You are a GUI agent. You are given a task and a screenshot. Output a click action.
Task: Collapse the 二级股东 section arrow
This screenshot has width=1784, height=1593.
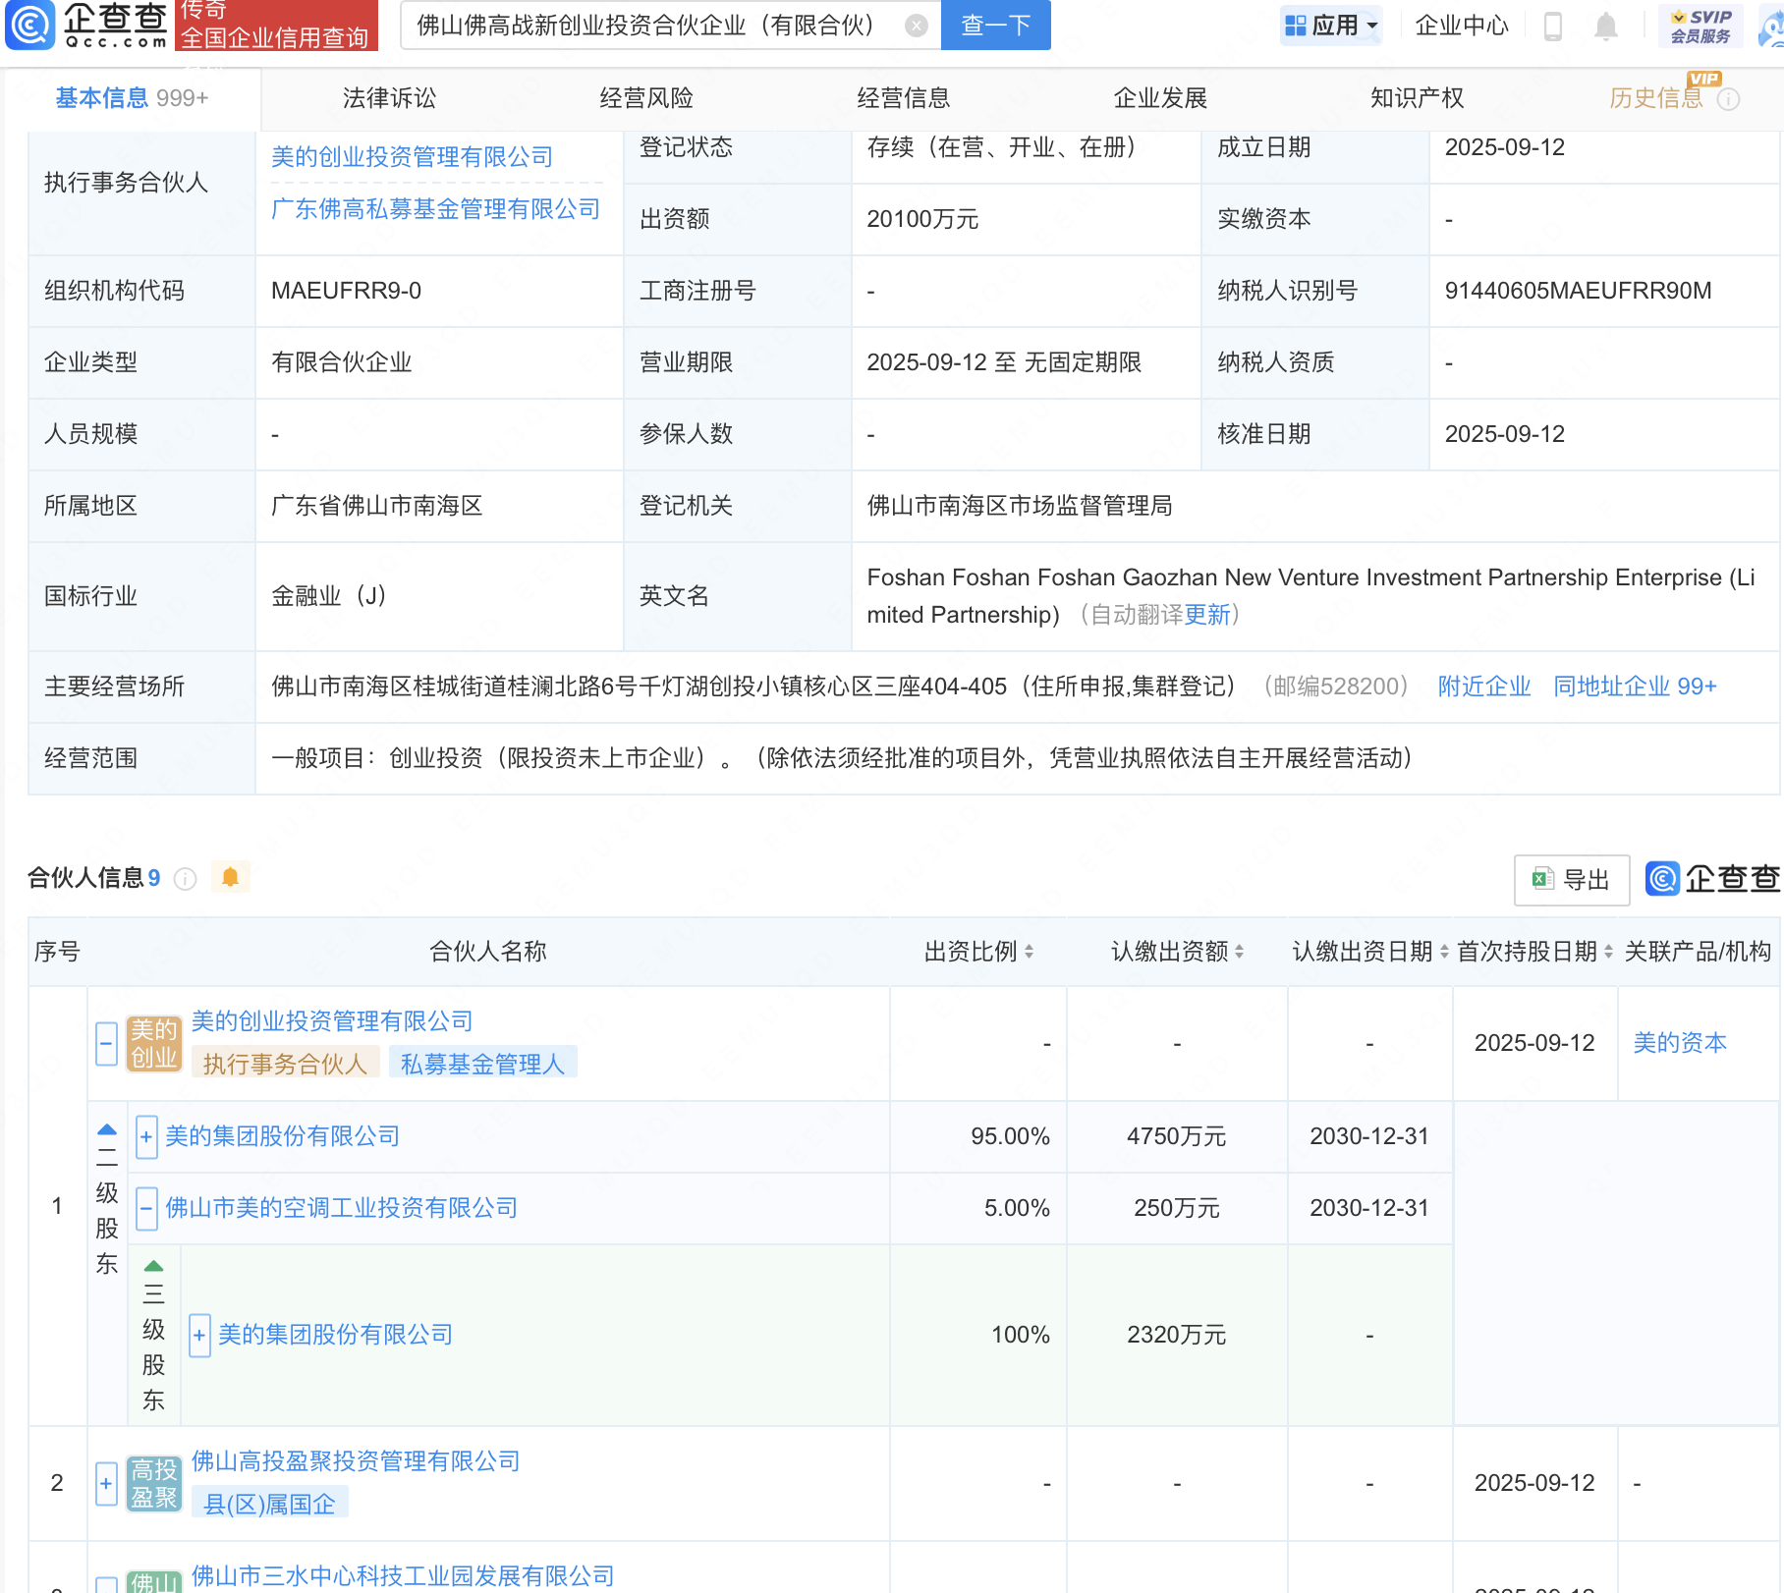point(107,1129)
